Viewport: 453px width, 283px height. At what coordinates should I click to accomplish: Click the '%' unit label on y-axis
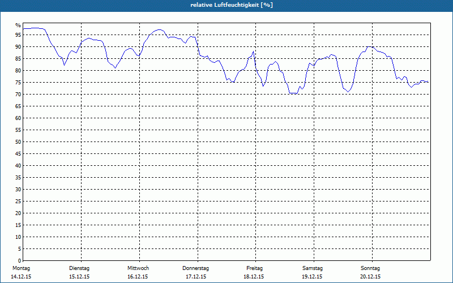pyautogui.click(x=18, y=25)
